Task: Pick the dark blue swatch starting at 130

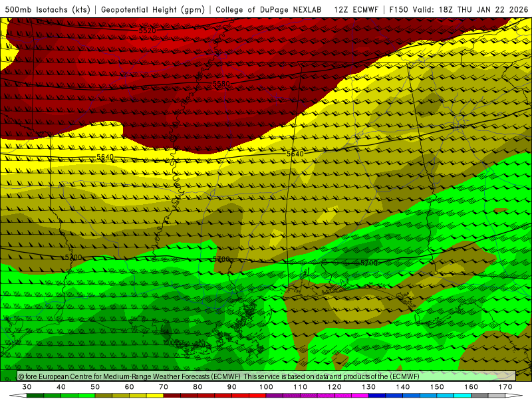Action: coord(377,396)
